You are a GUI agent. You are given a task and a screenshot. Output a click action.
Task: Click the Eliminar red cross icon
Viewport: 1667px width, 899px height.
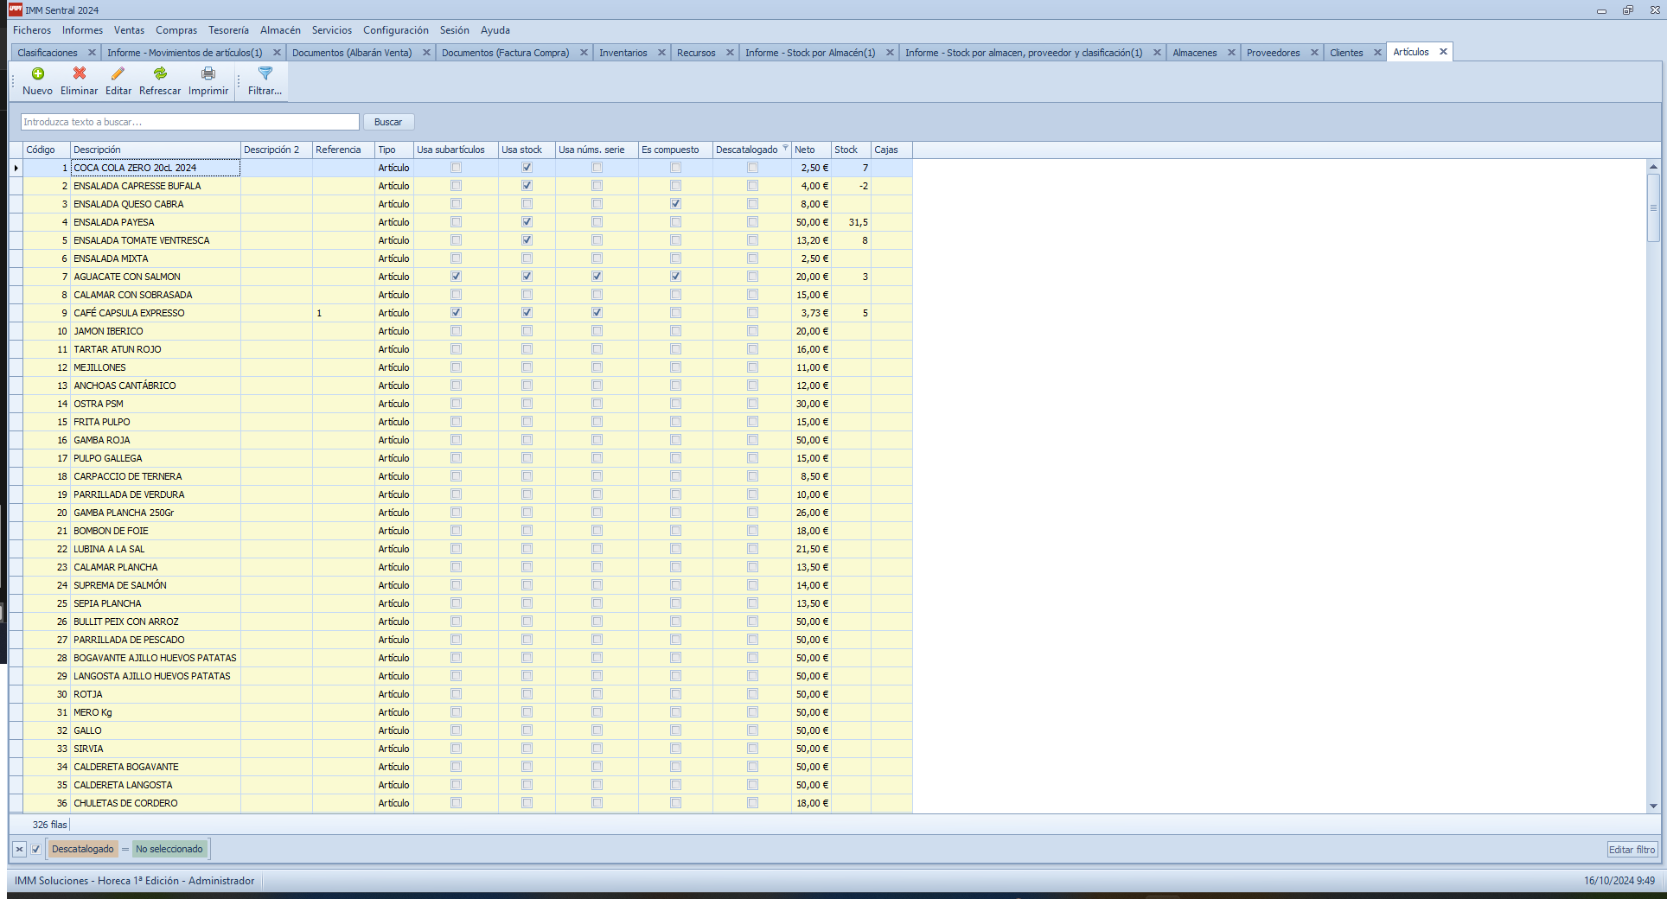(x=79, y=74)
